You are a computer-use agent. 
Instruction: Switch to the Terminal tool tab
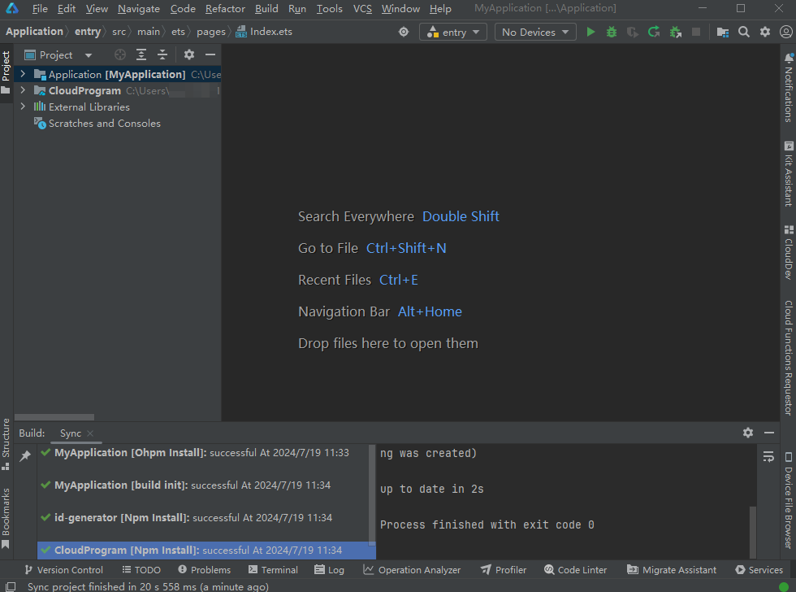pos(273,570)
